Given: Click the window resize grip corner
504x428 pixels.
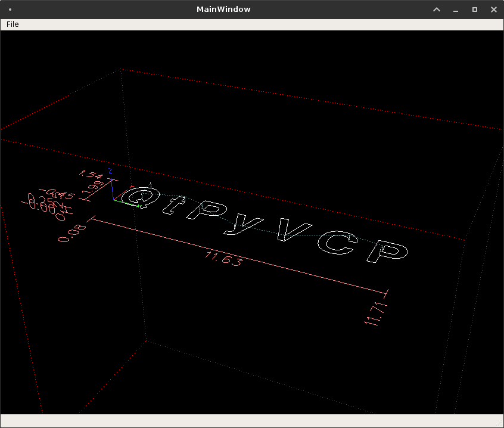Looking at the screenshot, I should tap(499, 423).
